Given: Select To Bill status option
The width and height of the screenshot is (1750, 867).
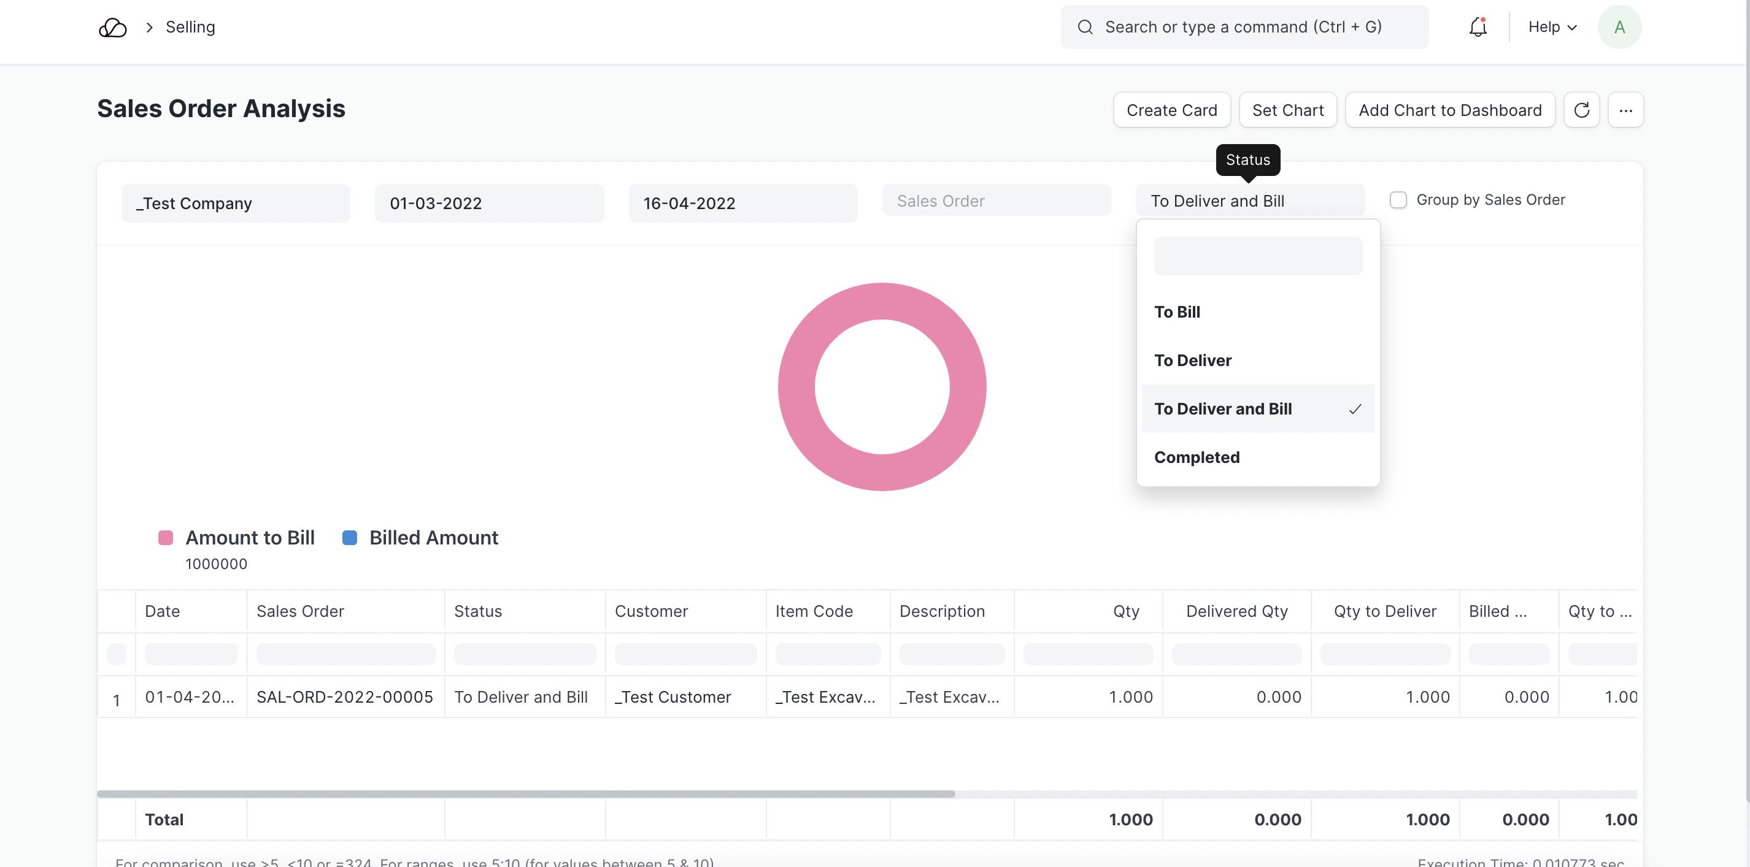Looking at the screenshot, I should point(1177,312).
